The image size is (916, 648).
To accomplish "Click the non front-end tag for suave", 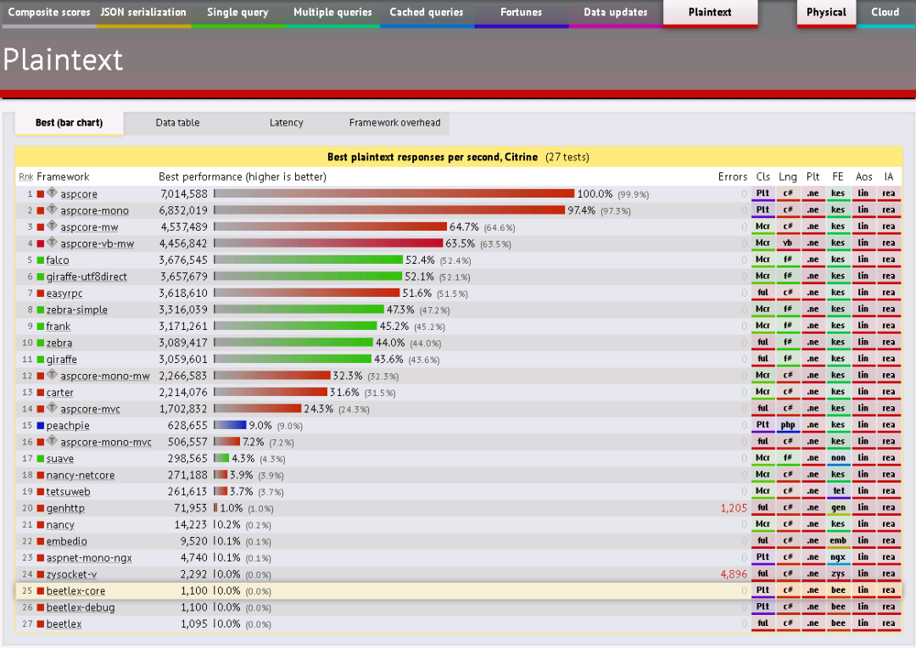I will click(x=838, y=459).
